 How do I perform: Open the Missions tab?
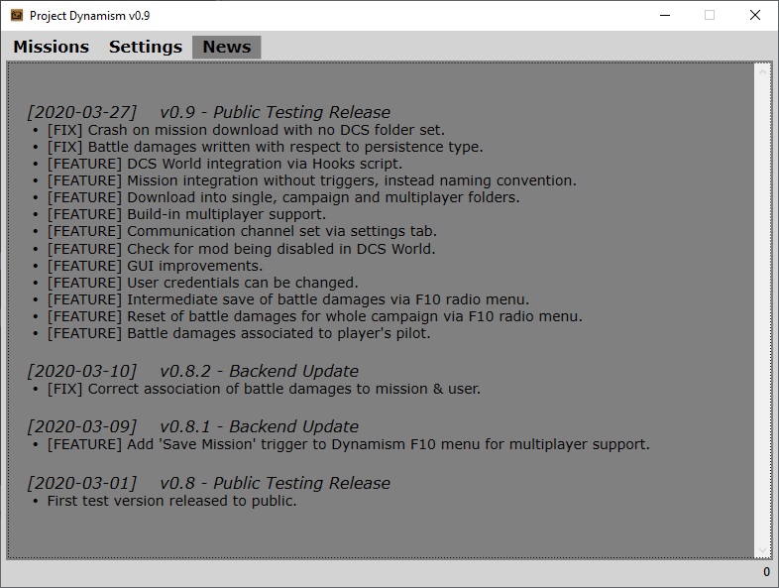coord(51,47)
